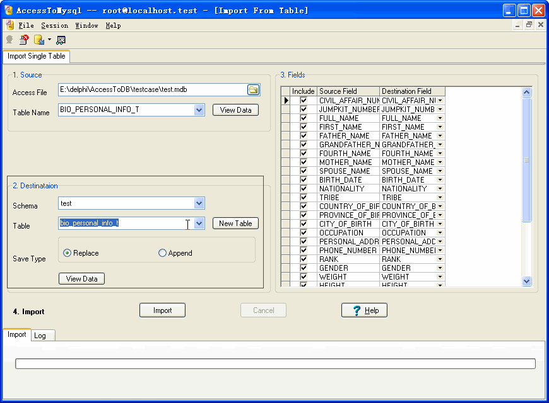
Task: Select the Import tab at bottom
Action: [17, 334]
